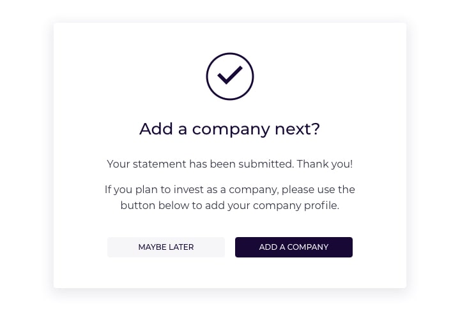The height and width of the screenshot is (311, 460).
Task: Choose the light gray Maybe Later option
Action: pos(166,247)
